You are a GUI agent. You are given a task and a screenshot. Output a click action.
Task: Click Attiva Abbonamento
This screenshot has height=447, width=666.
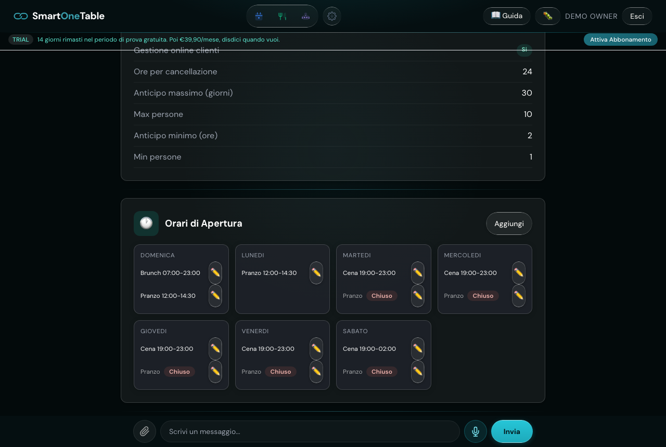point(621,40)
